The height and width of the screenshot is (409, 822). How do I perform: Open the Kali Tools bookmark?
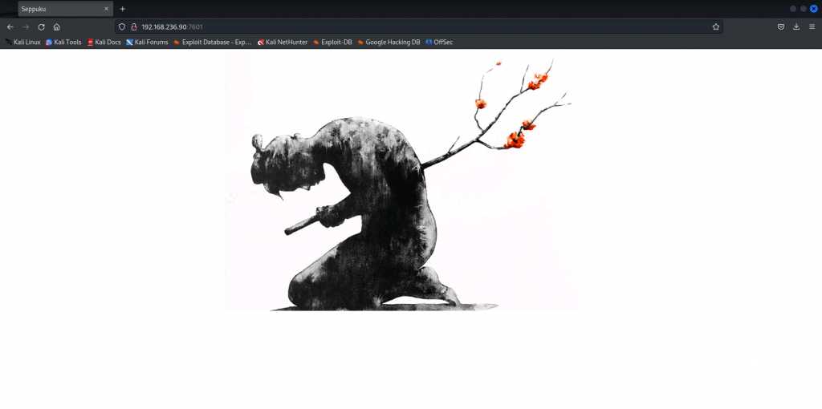[x=63, y=42]
